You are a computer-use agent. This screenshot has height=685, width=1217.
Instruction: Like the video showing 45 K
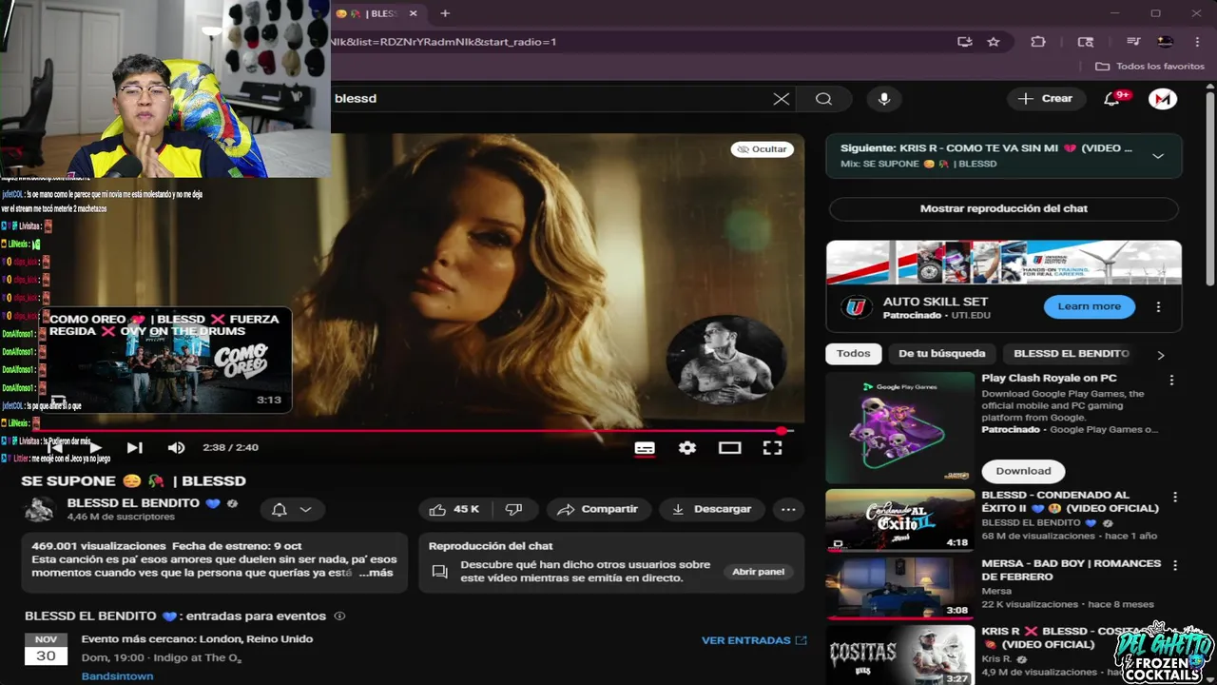454,510
